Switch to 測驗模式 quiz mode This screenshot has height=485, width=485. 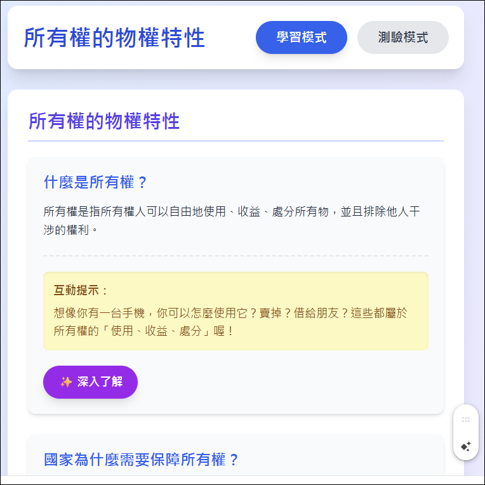click(402, 37)
